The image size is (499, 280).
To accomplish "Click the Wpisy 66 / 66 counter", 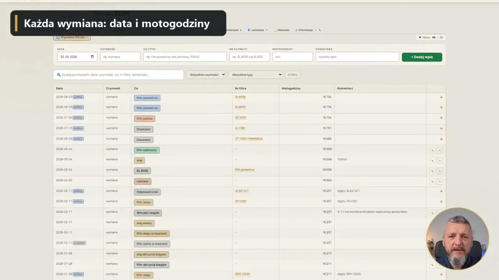I will click(430, 37).
